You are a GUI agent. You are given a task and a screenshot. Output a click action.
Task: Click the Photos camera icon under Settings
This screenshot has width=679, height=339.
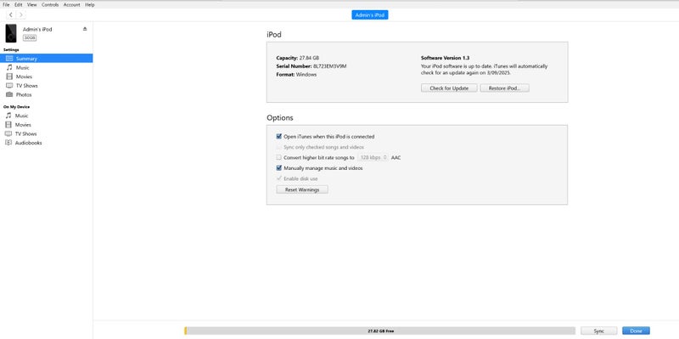9,94
